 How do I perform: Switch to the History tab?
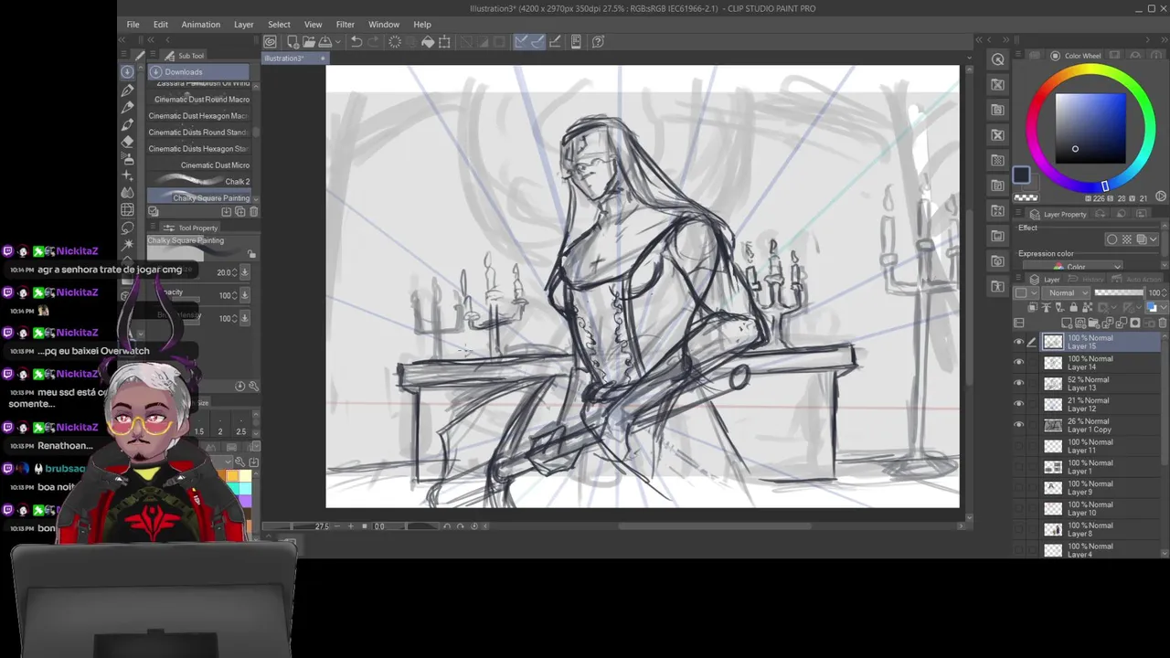[x=1087, y=279]
